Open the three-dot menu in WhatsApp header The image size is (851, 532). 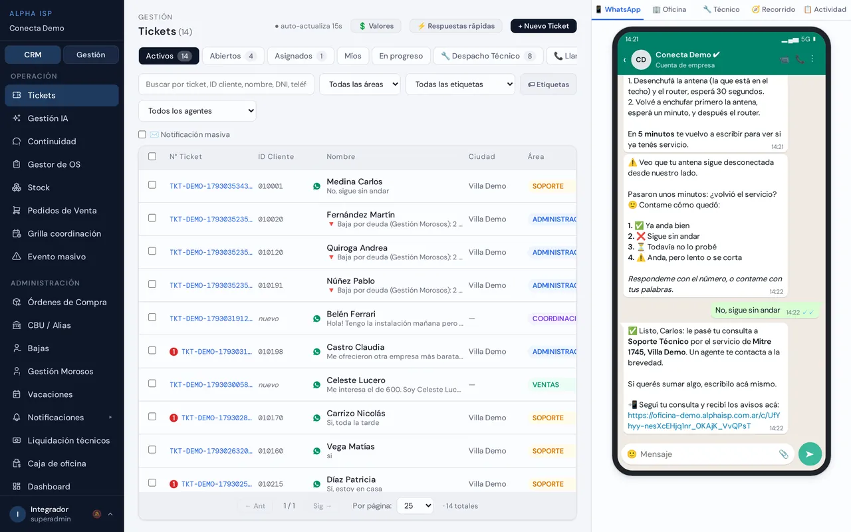point(812,59)
